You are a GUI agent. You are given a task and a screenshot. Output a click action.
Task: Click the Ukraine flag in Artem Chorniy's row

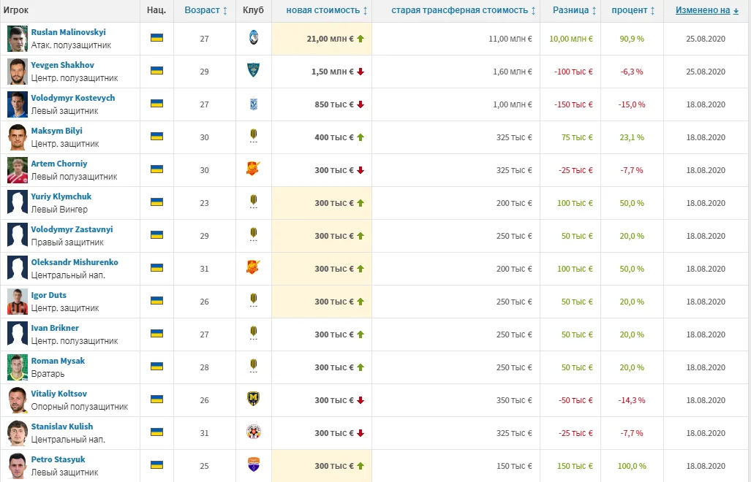pos(156,169)
